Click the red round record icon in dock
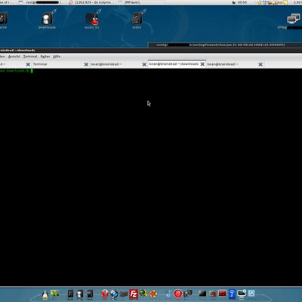This screenshot has width=302, height=302. (178, 294)
